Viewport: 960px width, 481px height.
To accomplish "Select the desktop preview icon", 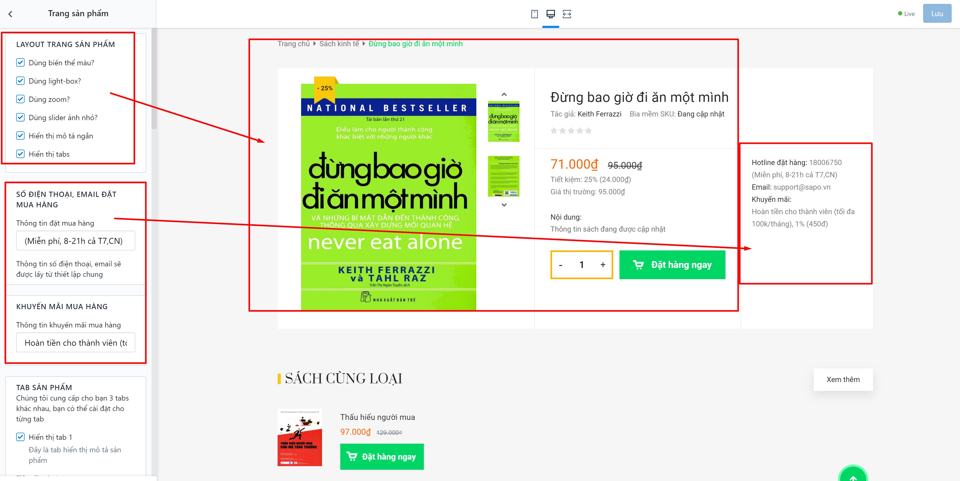I will click(x=551, y=14).
